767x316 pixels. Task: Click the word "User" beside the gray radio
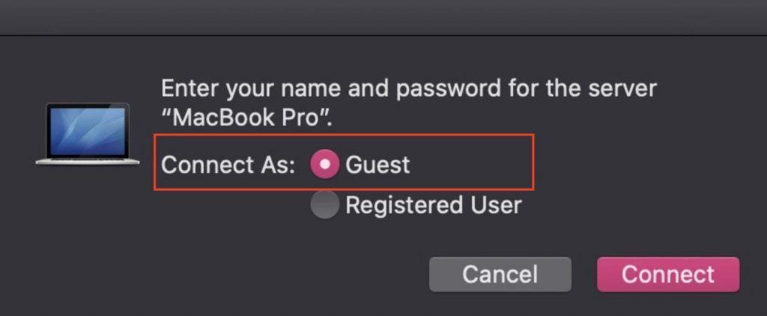tap(496, 204)
